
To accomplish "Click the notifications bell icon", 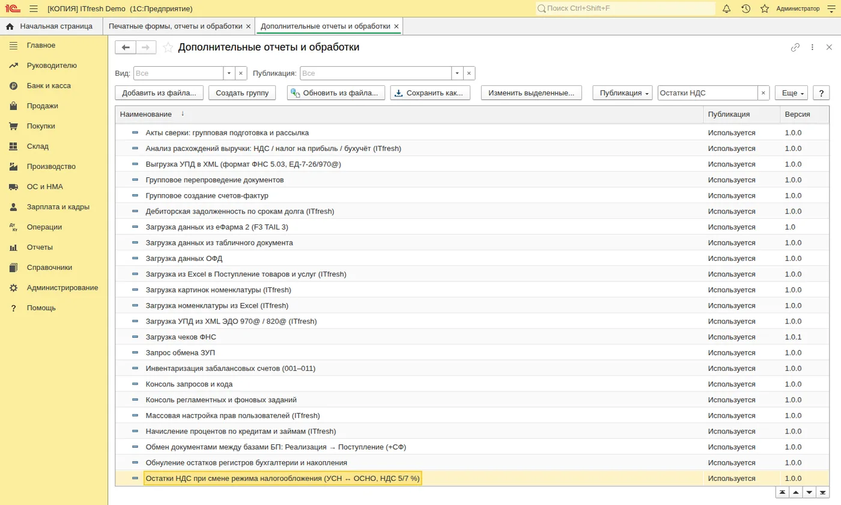I will [x=726, y=8].
